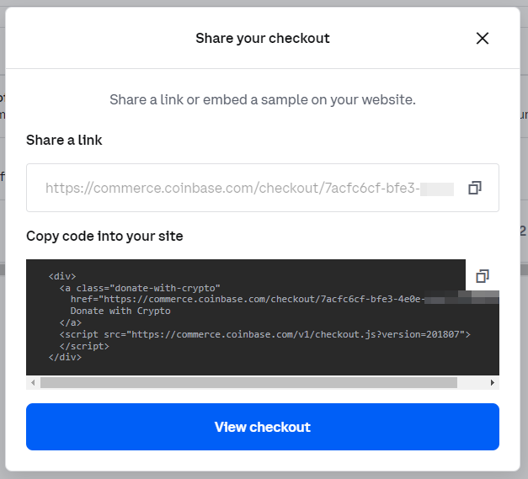This screenshot has width=528, height=479.
Task: Click the View checkout button
Action: (x=263, y=427)
